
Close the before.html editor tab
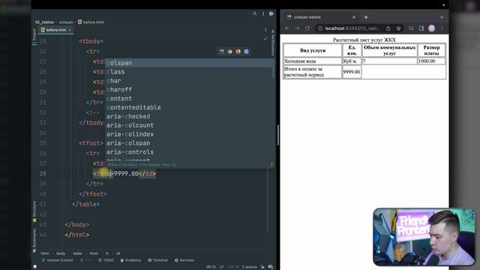70,30
